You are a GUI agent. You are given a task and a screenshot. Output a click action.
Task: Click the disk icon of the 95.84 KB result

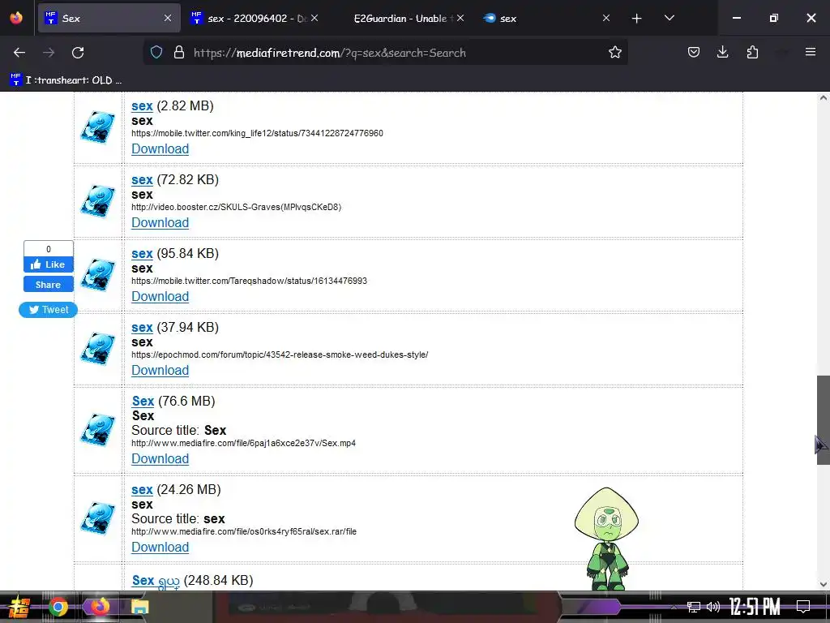(97, 275)
